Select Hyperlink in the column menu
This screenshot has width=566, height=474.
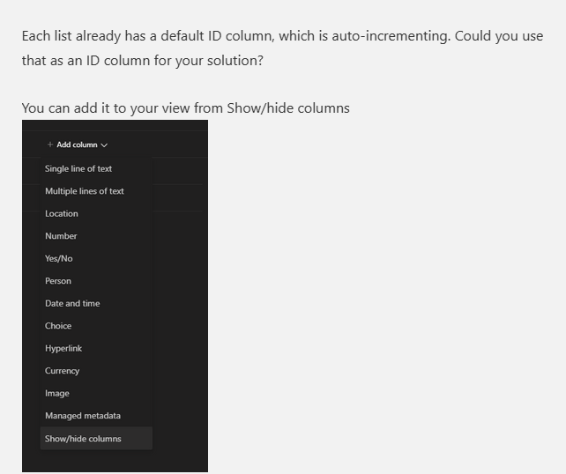(63, 348)
